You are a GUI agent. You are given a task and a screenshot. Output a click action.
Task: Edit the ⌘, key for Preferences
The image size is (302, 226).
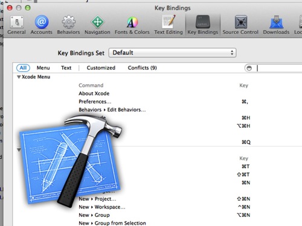(x=245, y=102)
